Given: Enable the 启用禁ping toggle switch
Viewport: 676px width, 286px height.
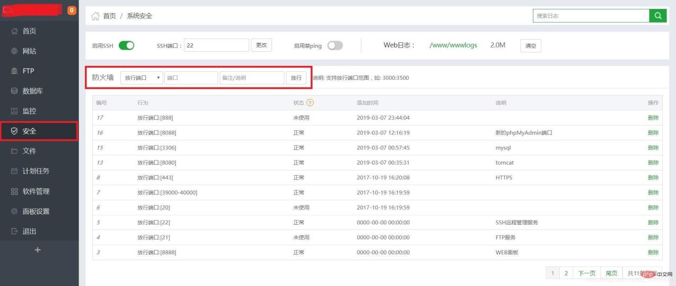Looking at the screenshot, I should click(x=335, y=45).
